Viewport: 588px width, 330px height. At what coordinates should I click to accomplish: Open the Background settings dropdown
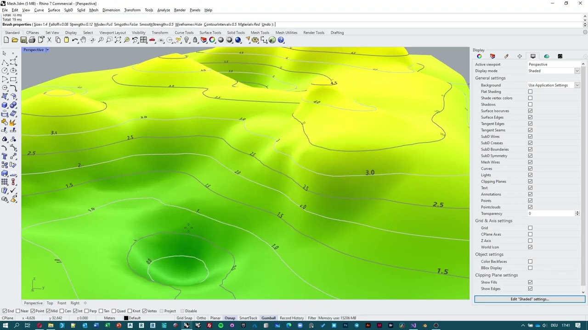[x=577, y=85]
